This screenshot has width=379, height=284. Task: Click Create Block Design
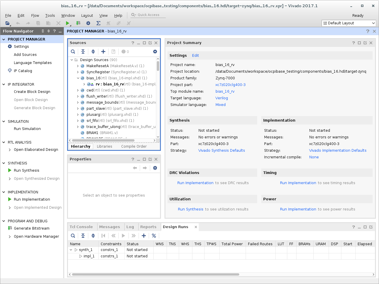tap(32, 92)
